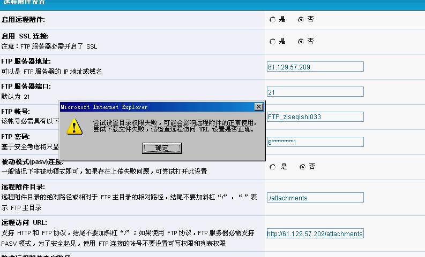This screenshot has width=425, height=257.
Task: Enable 是 for 被动模式(pasv)连接
Action: coord(273,167)
